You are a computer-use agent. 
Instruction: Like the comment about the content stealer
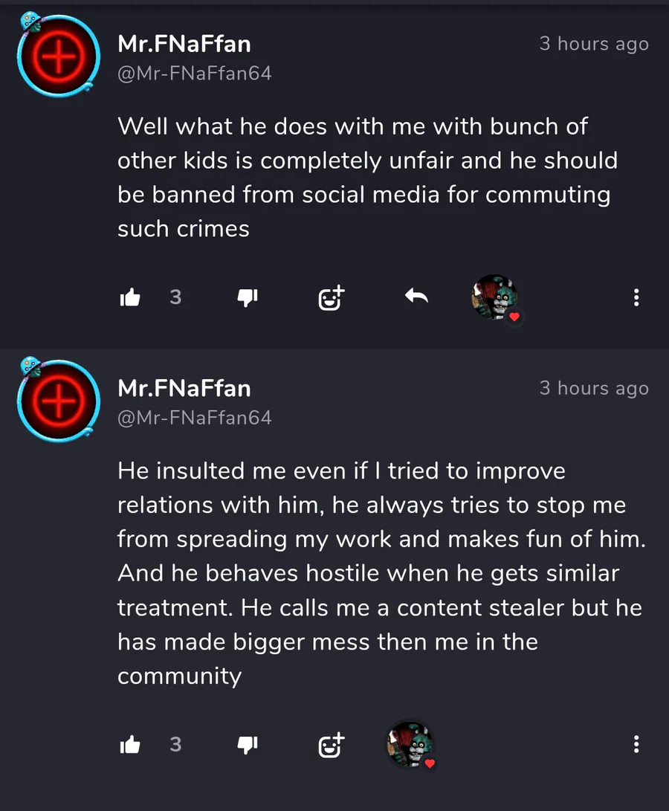point(130,745)
